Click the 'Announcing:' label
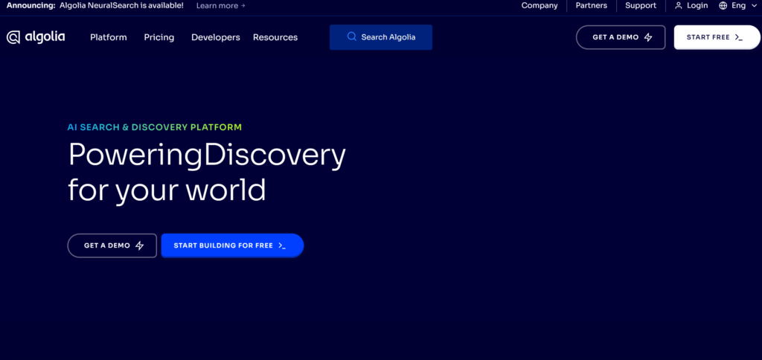762x360 pixels. (31, 6)
